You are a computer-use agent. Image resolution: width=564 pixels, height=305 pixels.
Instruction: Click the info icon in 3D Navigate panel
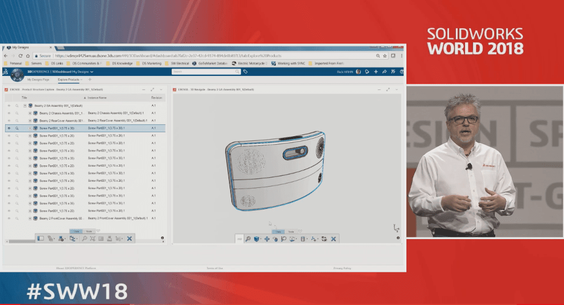tap(398, 237)
